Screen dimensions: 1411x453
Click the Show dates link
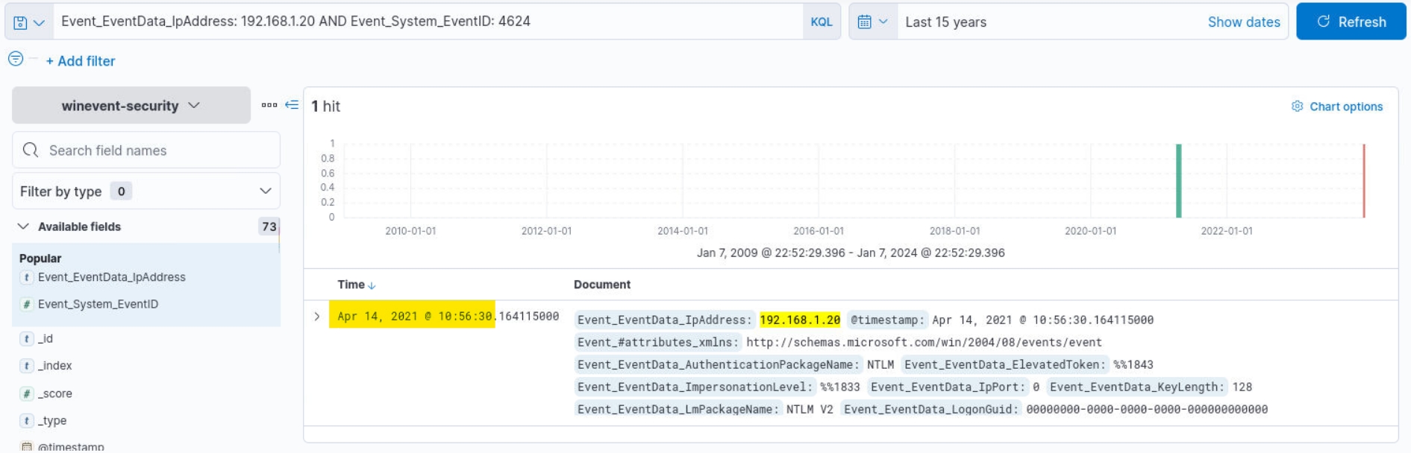click(x=1243, y=22)
